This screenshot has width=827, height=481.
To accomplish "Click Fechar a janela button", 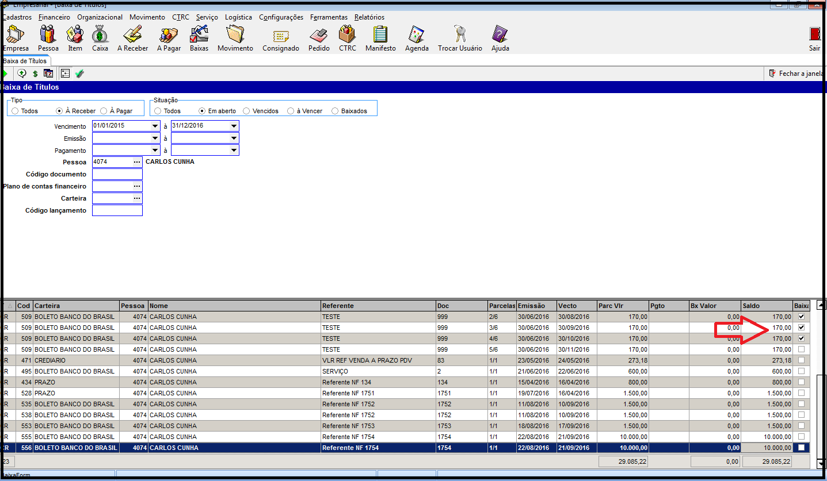I will (x=796, y=74).
